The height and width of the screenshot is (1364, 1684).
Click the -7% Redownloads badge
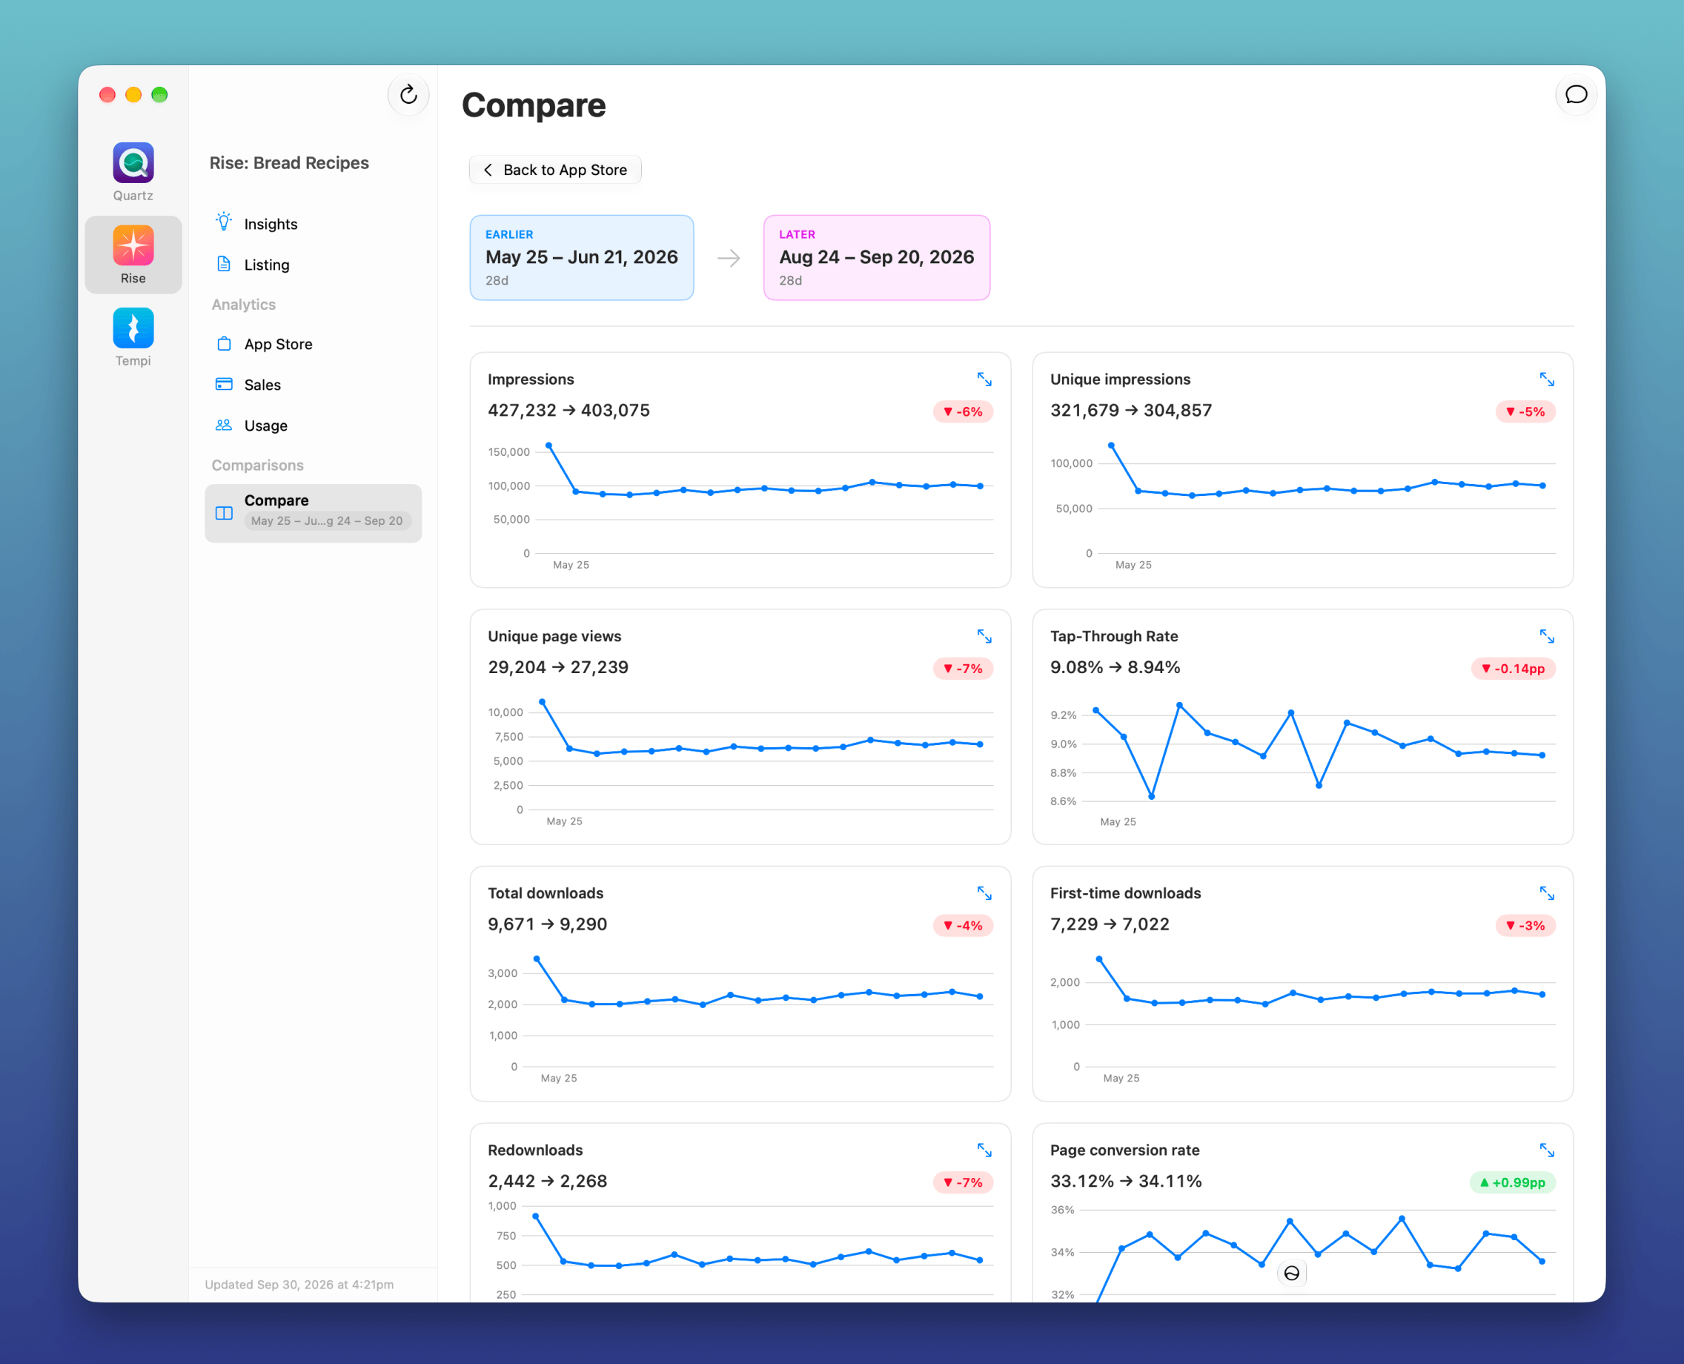[963, 1182]
